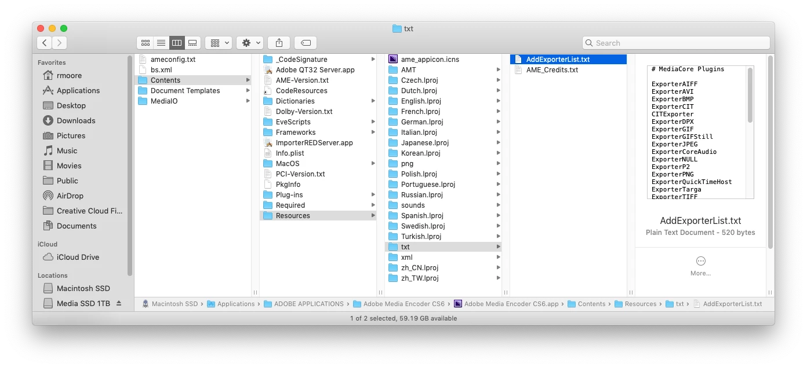
Task: Go forward with the right arrow button
Action: (x=60, y=43)
